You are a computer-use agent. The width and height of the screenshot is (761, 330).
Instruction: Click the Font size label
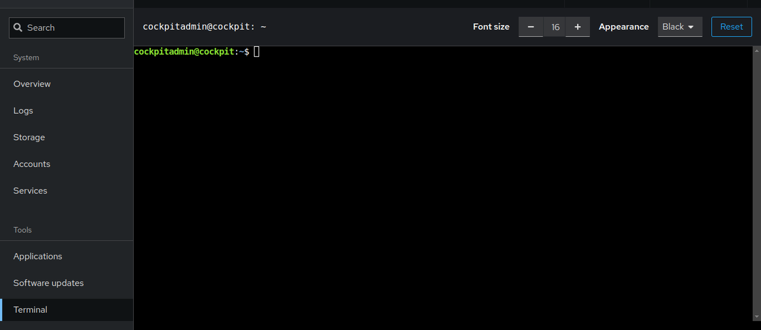click(491, 27)
